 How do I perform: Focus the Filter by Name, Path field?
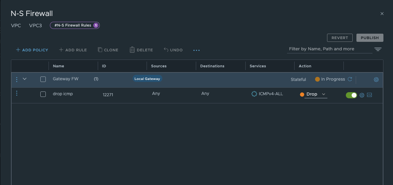329,49
